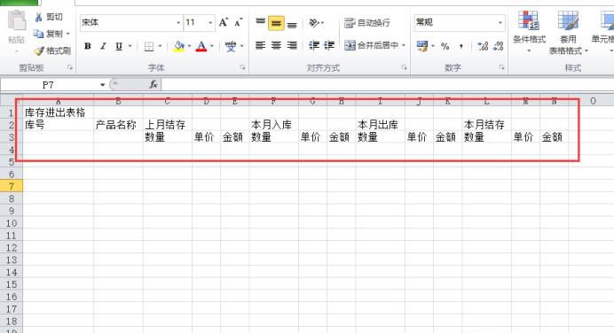Click in the formula bar

387,84
